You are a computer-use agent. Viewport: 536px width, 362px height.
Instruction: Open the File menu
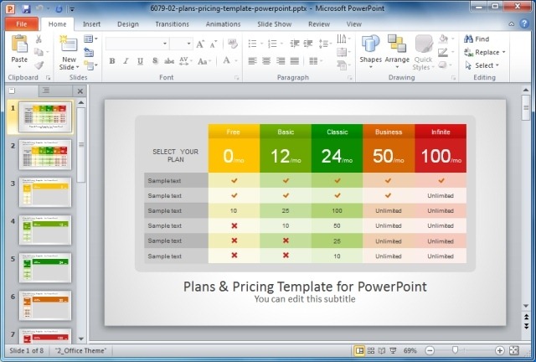[22, 24]
